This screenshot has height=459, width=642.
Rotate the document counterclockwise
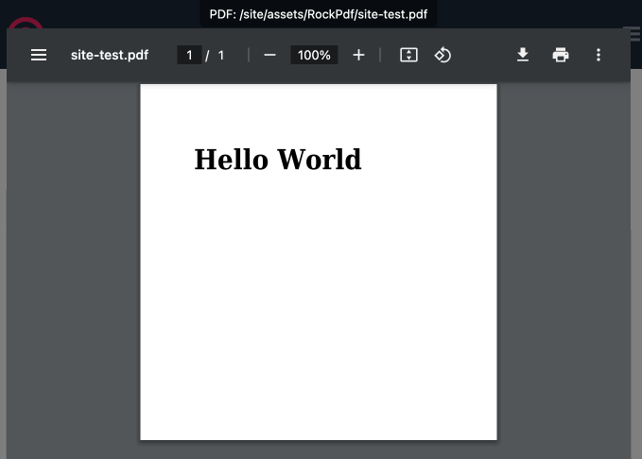pos(442,55)
